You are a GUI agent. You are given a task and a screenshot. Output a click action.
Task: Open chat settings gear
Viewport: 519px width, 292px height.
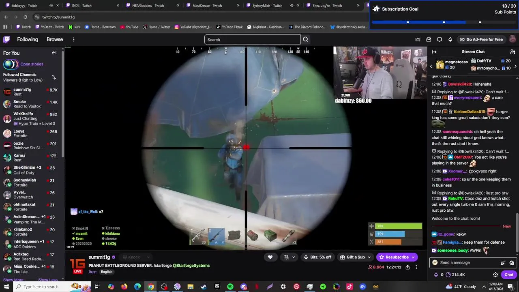(495, 275)
